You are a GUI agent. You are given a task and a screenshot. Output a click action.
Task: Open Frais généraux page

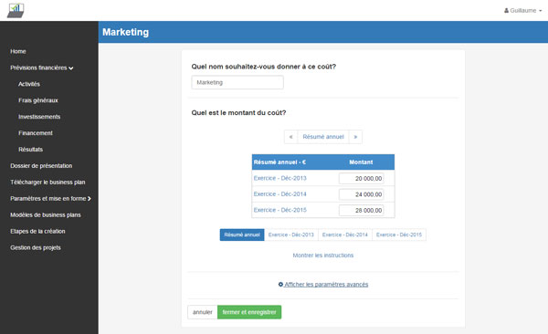pos(38,100)
